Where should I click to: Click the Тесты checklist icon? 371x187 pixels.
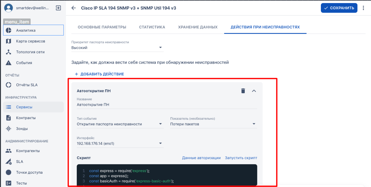[x=9, y=183]
